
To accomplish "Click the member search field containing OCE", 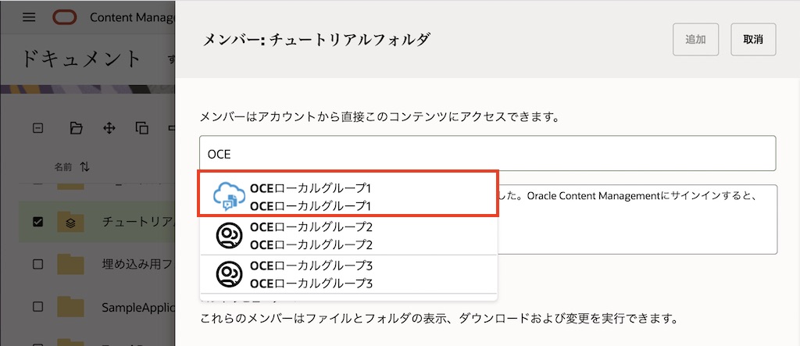I will [x=487, y=154].
